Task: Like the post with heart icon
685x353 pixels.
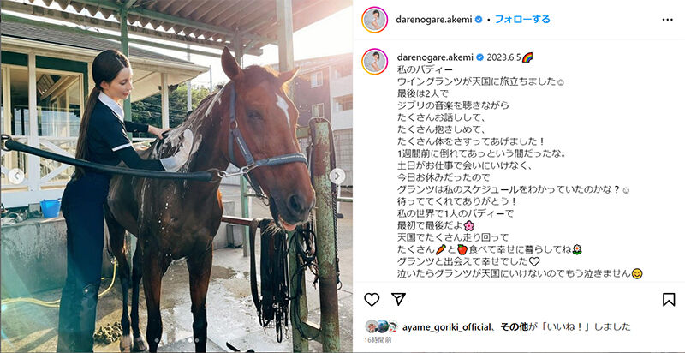Action: tap(372, 299)
